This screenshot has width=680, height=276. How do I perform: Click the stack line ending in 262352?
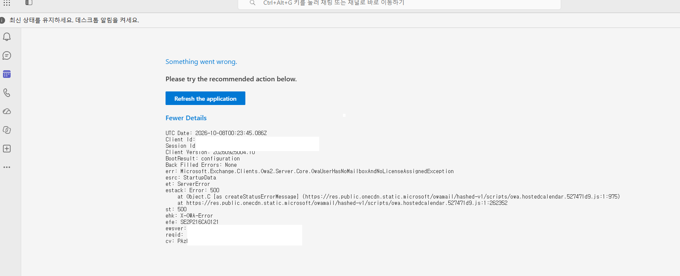[x=343, y=203]
